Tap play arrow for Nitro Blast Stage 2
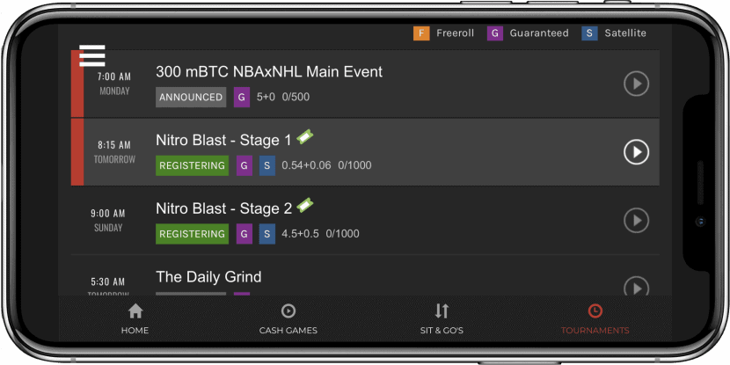The width and height of the screenshot is (730, 365). coord(636,220)
